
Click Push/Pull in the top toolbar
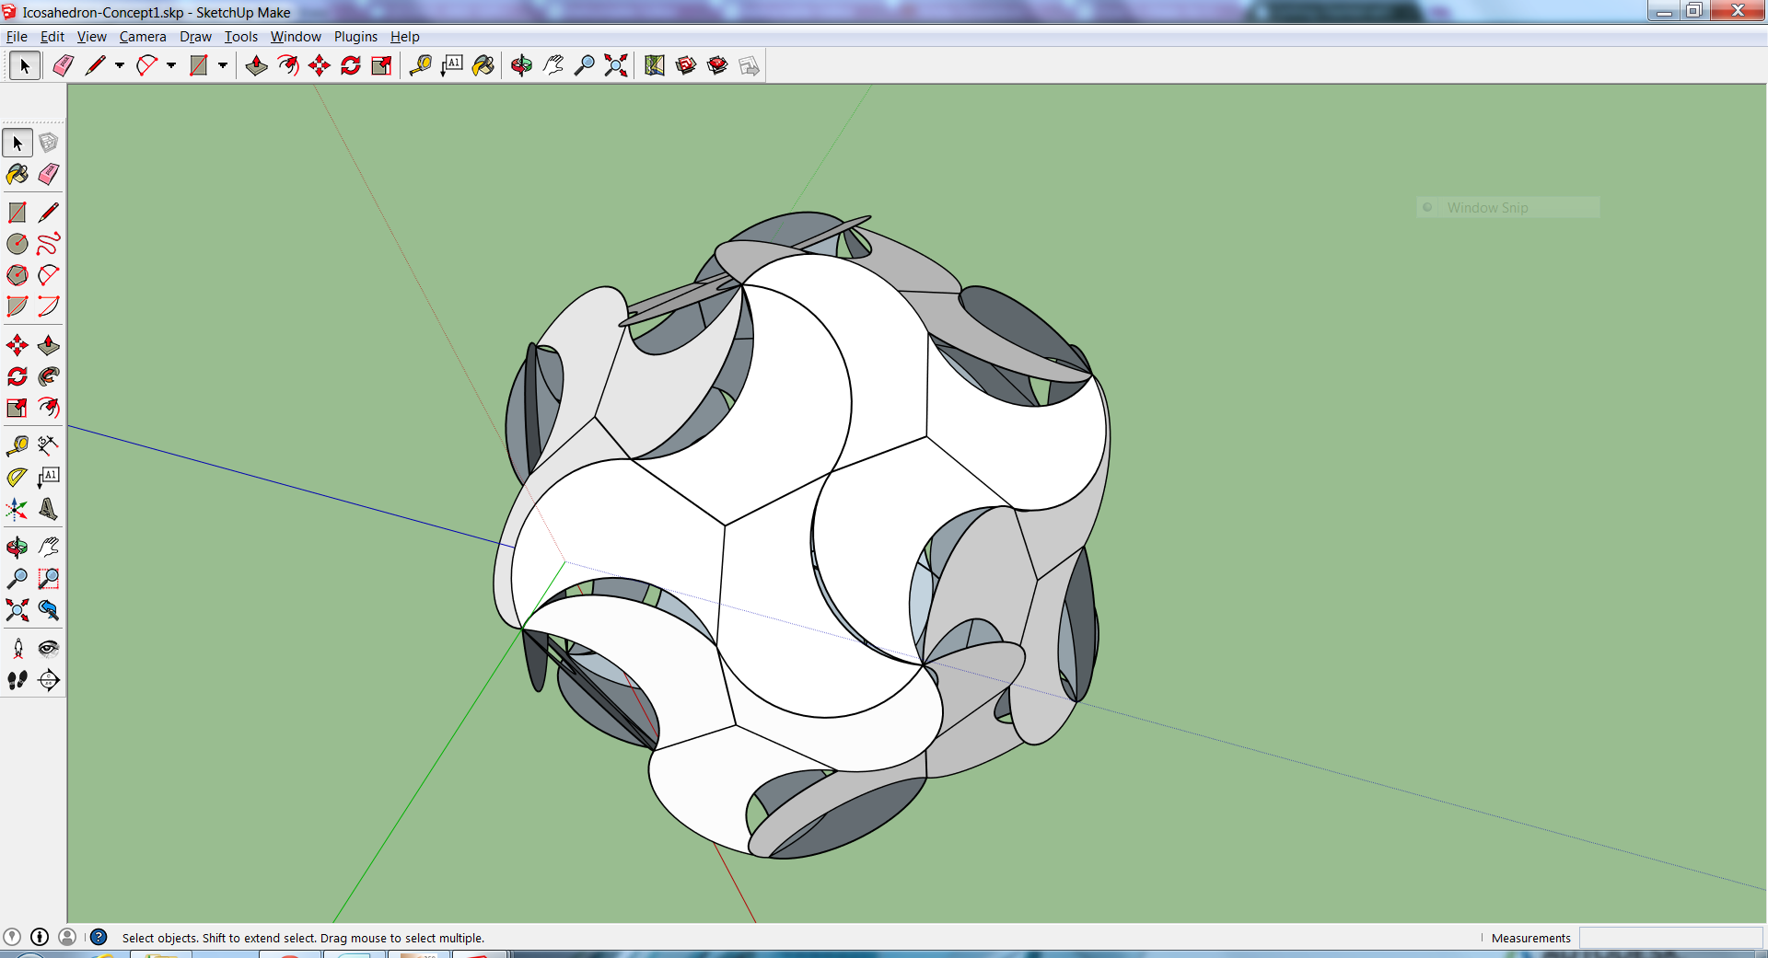click(x=257, y=65)
